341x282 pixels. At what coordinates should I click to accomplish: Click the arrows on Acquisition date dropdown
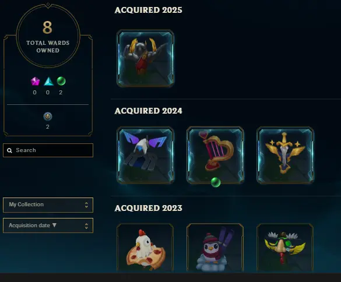click(x=86, y=226)
